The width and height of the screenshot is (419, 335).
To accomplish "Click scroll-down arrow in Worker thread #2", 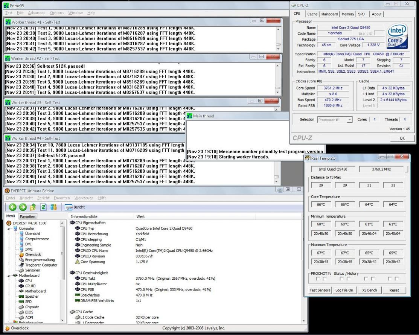I will 278,93.
